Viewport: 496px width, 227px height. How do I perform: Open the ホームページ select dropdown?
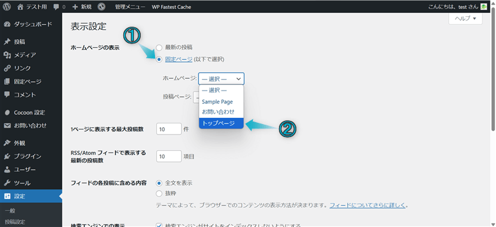click(221, 79)
